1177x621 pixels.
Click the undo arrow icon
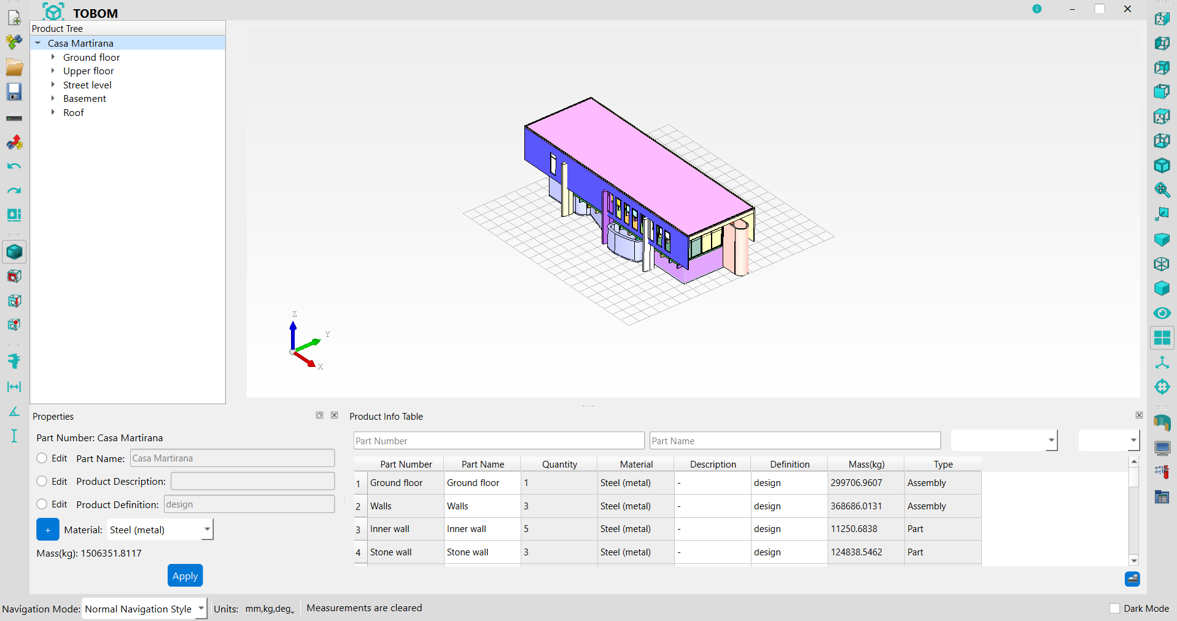point(14,166)
